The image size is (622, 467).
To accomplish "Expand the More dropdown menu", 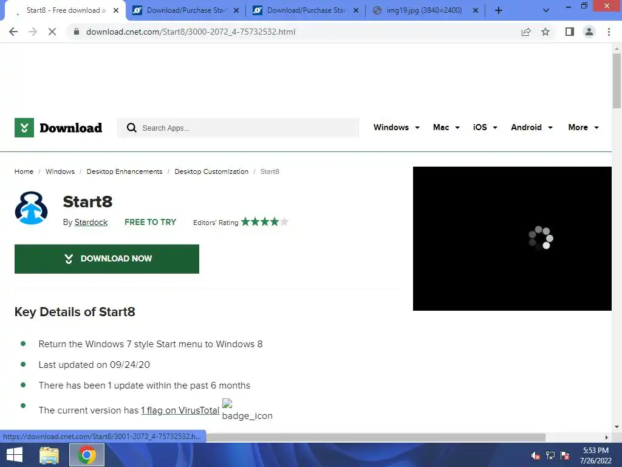I will [x=584, y=128].
